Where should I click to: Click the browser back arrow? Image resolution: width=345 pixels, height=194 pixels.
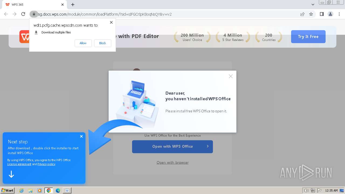6,14
